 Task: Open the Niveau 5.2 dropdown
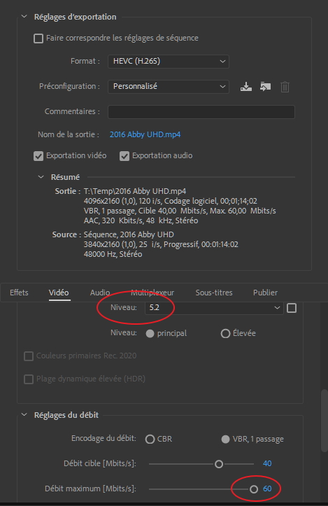[x=214, y=307]
